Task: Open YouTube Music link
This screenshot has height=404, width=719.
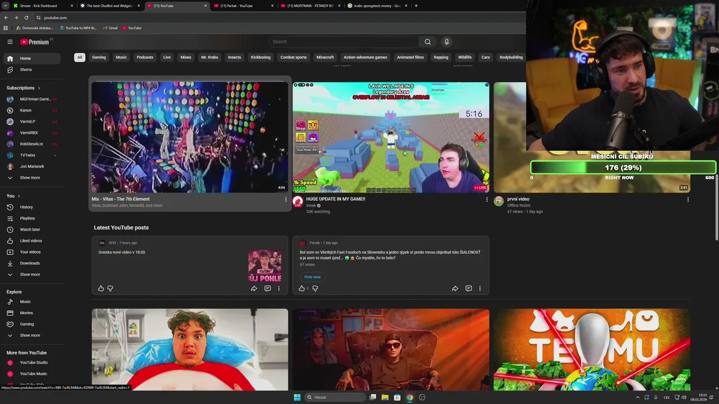Action: [x=31, y=374]
